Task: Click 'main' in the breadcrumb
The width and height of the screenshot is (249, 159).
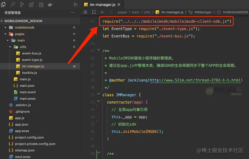Action: click(135, 12)
